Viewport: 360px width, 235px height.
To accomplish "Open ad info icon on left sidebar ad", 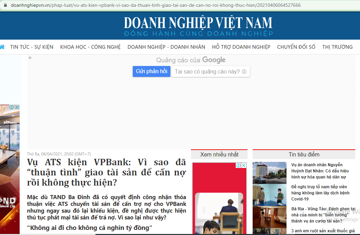I will 12,107.
